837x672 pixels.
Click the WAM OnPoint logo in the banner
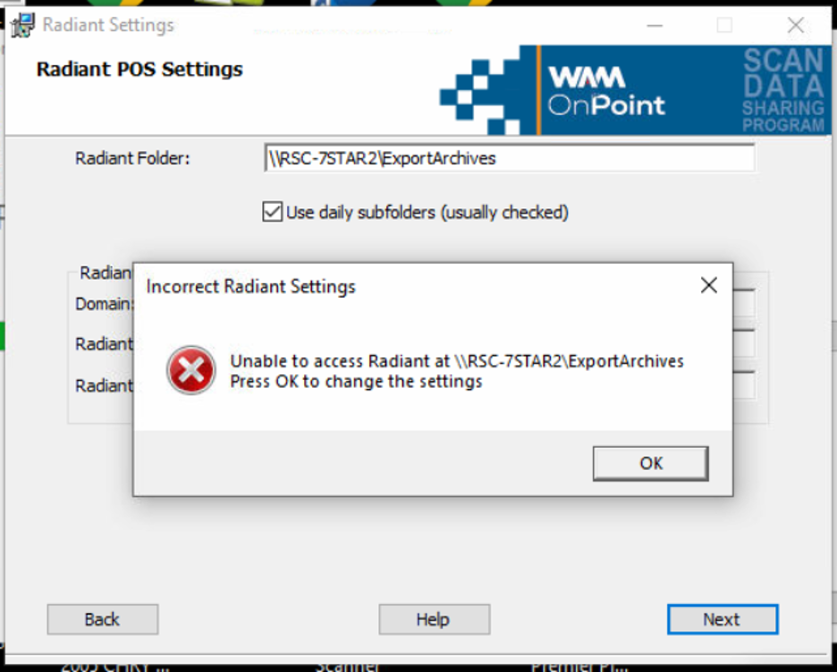click(x=606, y=91)
